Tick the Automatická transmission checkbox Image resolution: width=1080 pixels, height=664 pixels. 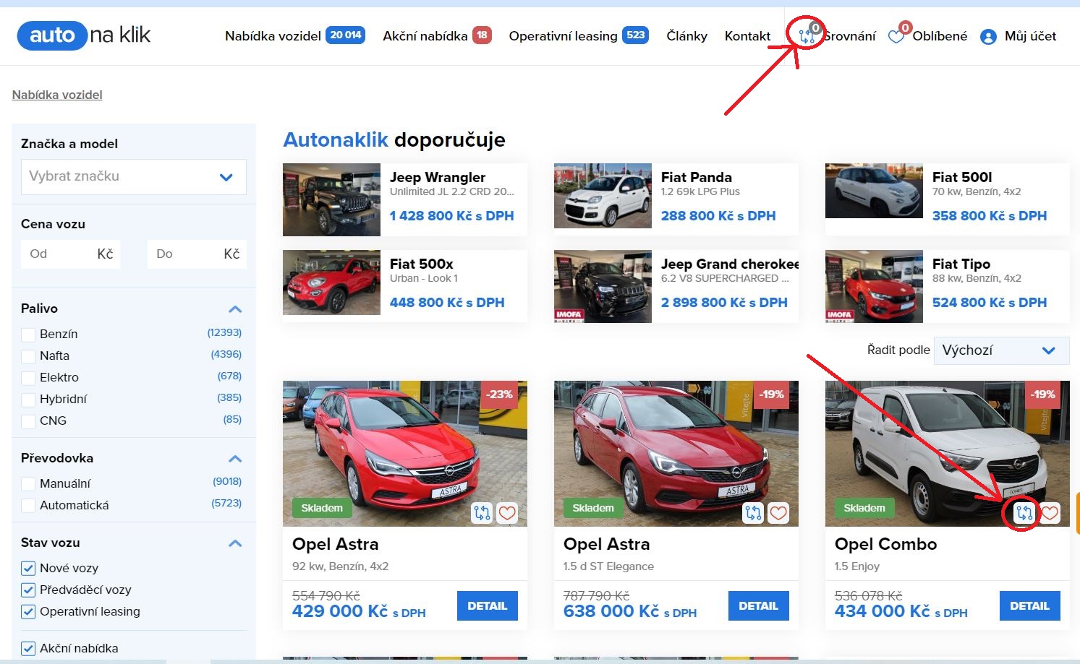click(28, 506)
